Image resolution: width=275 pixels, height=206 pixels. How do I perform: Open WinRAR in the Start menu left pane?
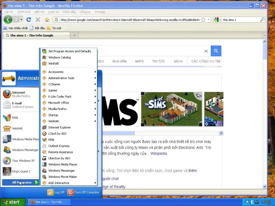[20, 128]
